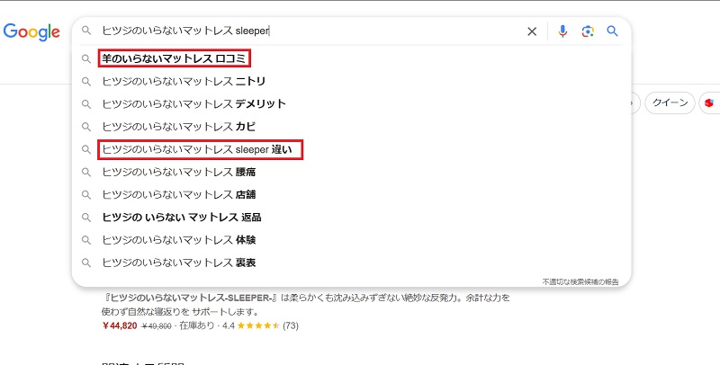This screenshot has height=365, width=720.
Task: Clear the search box with X icon
Action: 532,31
